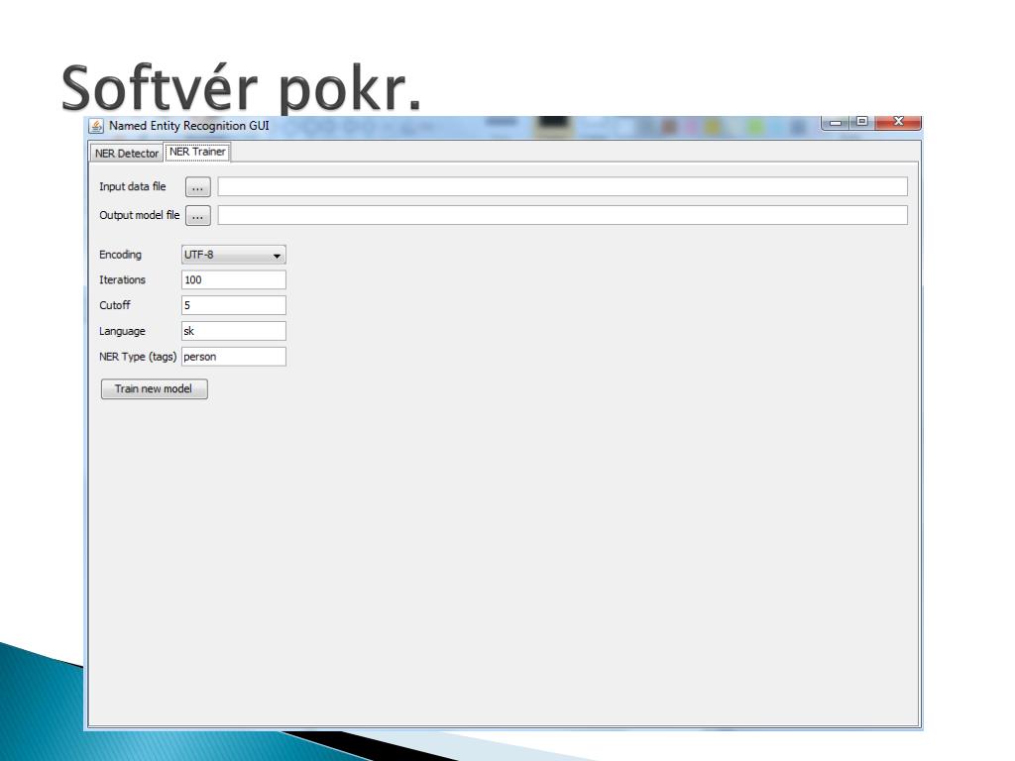Close the Named Entity Recognition GUI window

coord(898,122)
